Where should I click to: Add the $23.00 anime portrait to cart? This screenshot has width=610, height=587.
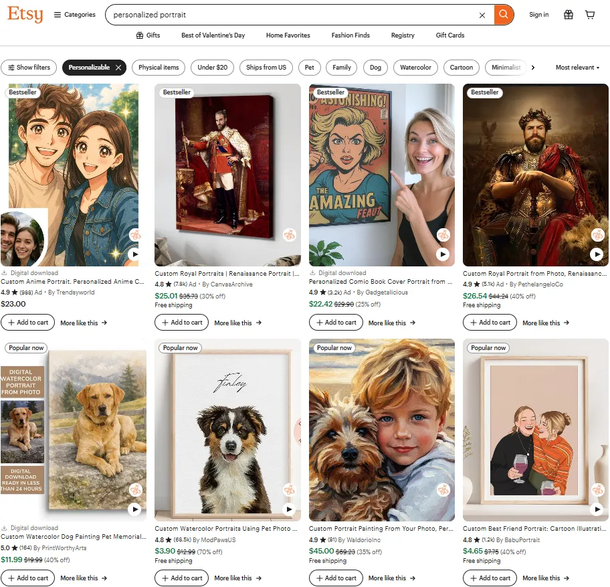tap(27, 323)
